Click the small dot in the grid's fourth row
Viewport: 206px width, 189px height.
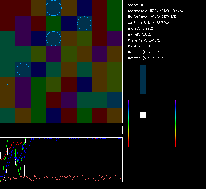(x=23, y=54)
